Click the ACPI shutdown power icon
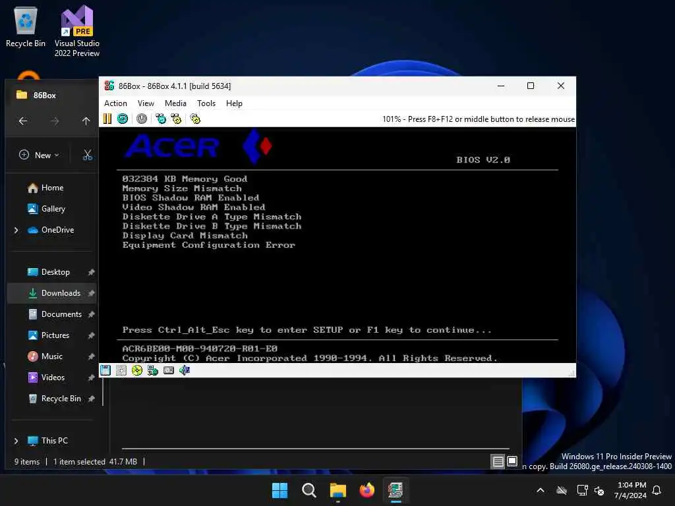675x506 pixels. tap(142, 119)
